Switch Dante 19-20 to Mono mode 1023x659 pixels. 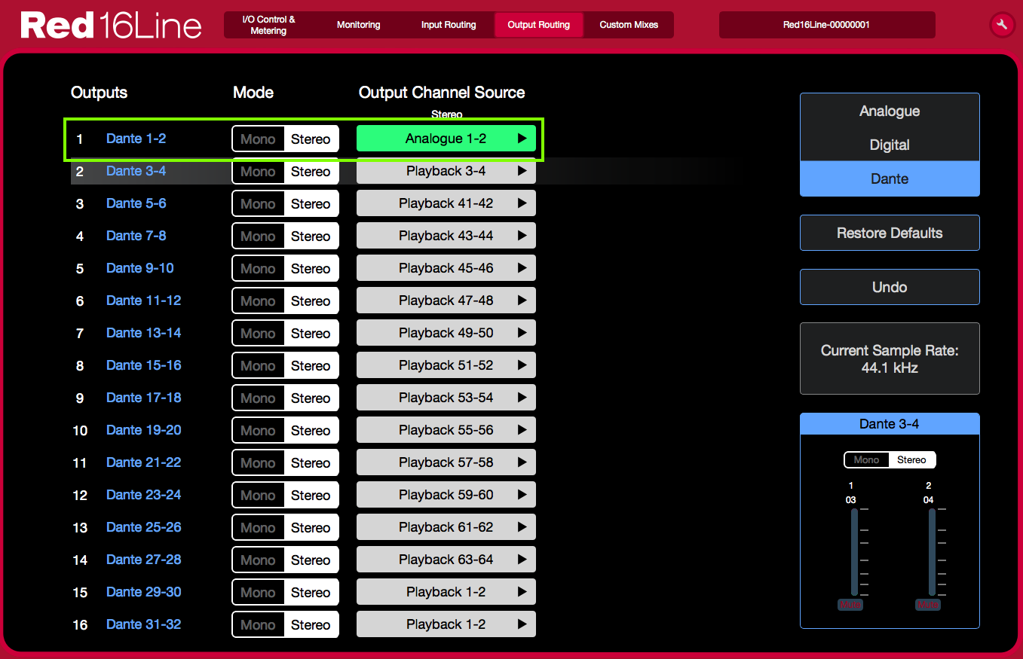(x=258, y=430)
